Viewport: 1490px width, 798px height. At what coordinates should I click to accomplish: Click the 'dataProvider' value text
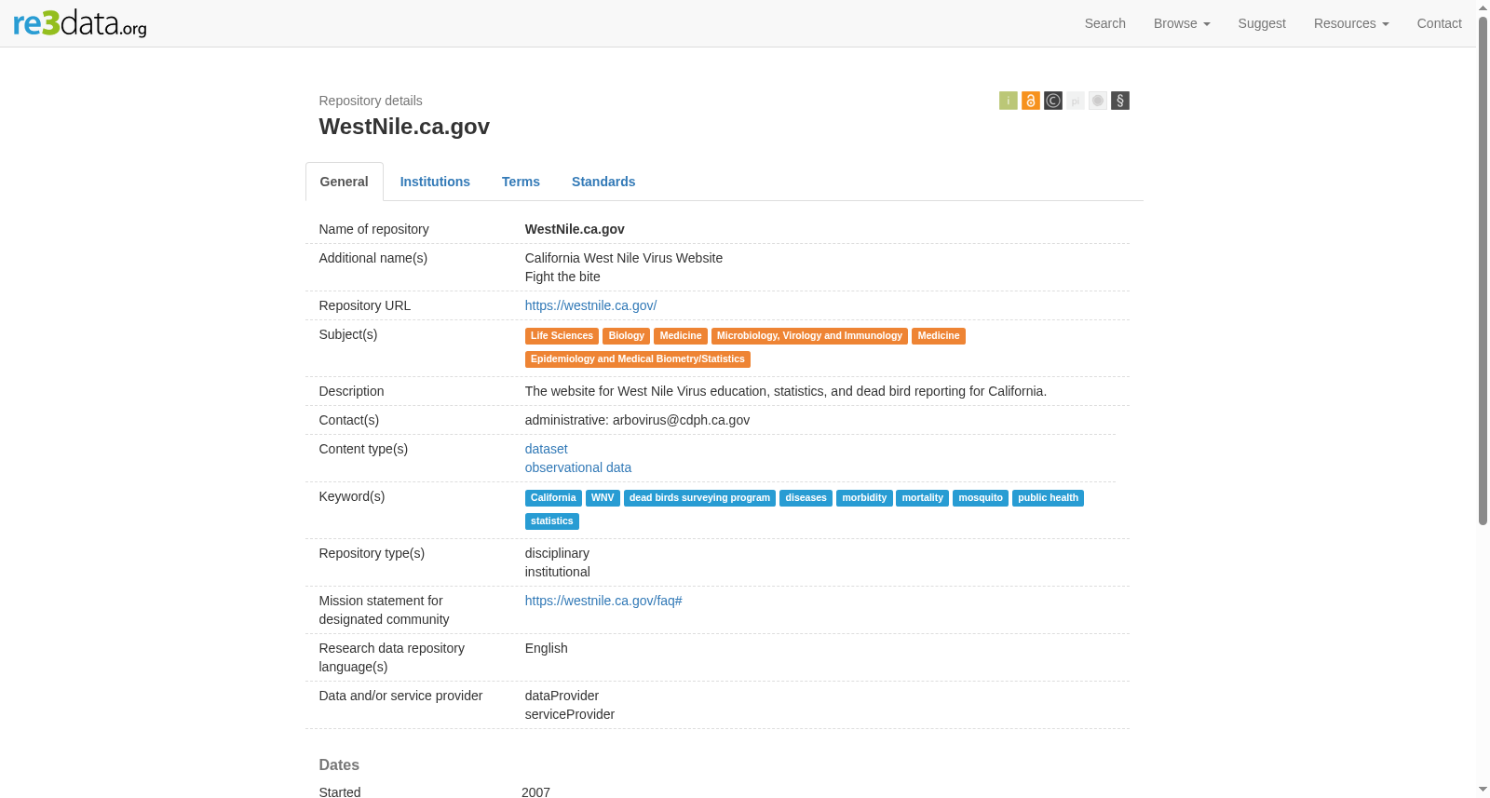point(562,696)
